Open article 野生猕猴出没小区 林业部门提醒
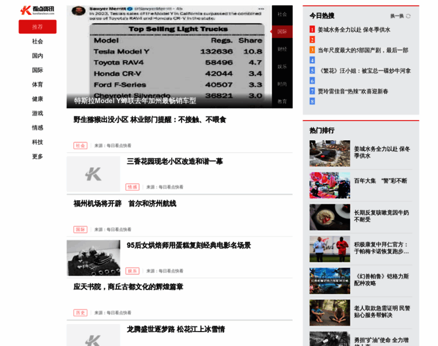Viewport: 438px width, 346px height. click(x=150, y=120)
